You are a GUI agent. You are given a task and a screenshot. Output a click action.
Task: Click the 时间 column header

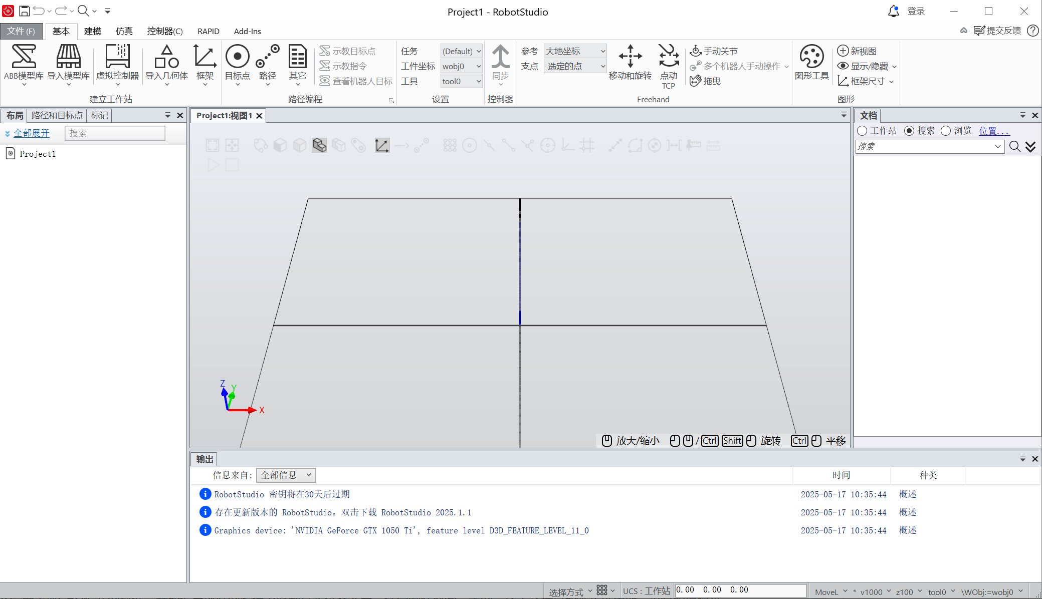(842, 475)
